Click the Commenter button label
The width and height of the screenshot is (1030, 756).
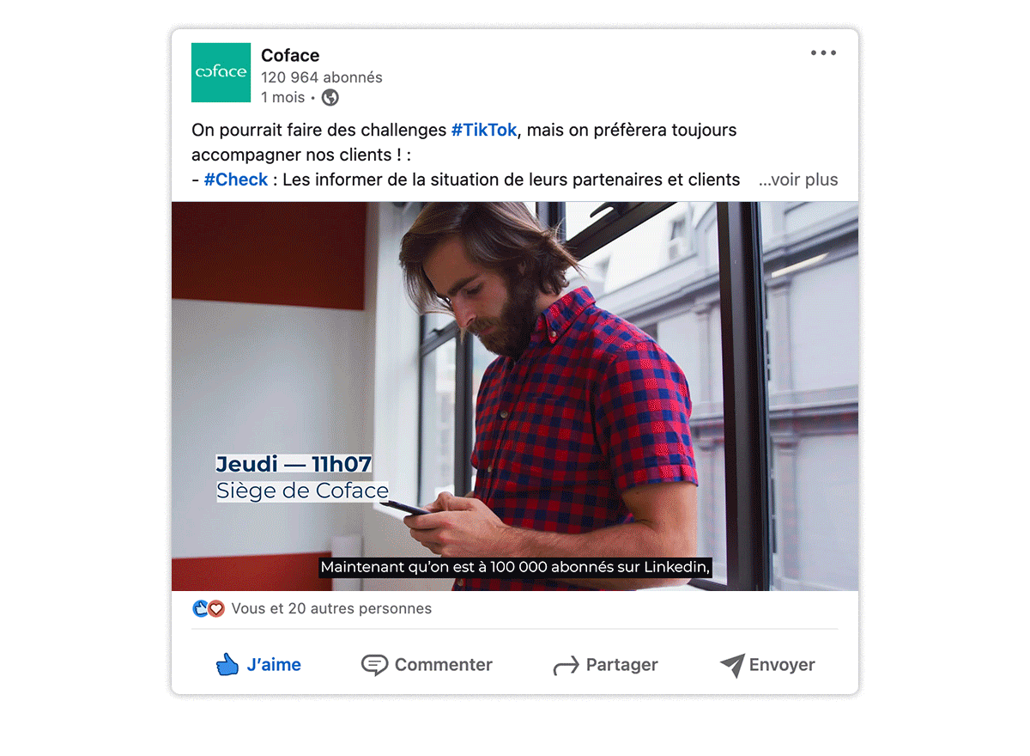(444, 665)
